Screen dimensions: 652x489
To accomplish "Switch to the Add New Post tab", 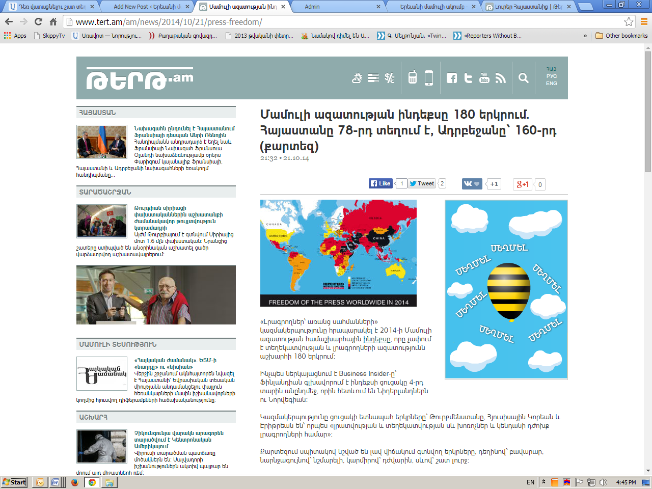I will point(145,7).
